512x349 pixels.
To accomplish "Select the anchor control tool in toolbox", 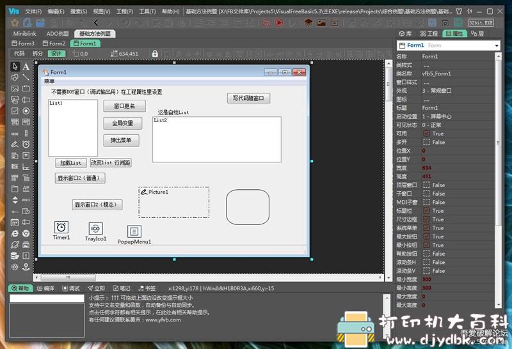I will [26, 267].
